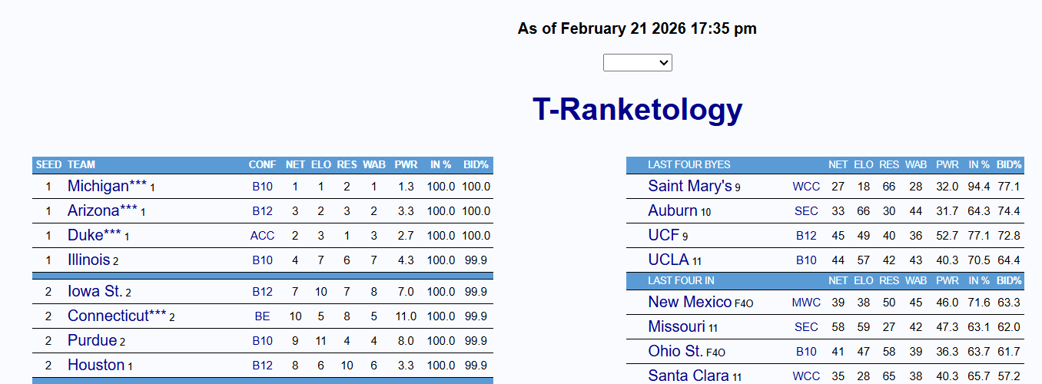The image size is (1042, 384).
Task: Click the Missouri team link
Action: click(676, 326)
